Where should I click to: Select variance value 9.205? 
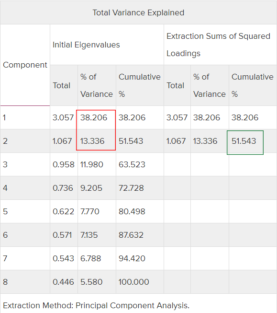[91, 188]
